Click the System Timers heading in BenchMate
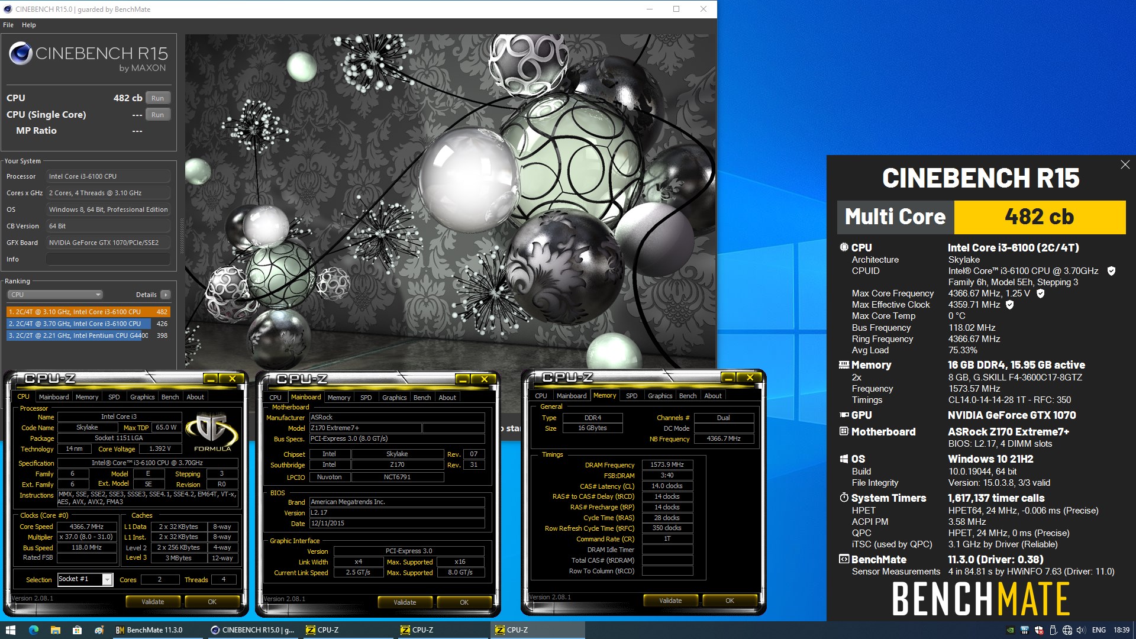 pos(889,498)
